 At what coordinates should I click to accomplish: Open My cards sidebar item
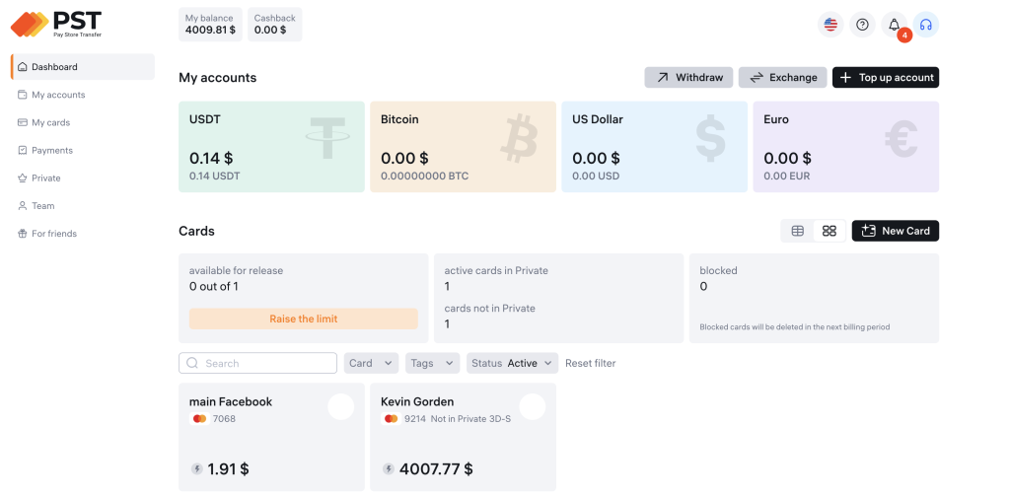pyautogui.click(x=50, y=122)
